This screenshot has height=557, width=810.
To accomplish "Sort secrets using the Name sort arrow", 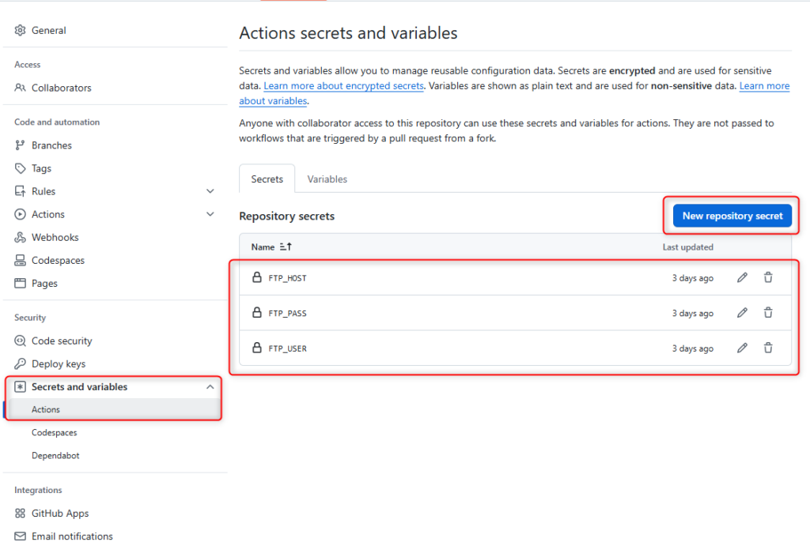I will 286,247.
